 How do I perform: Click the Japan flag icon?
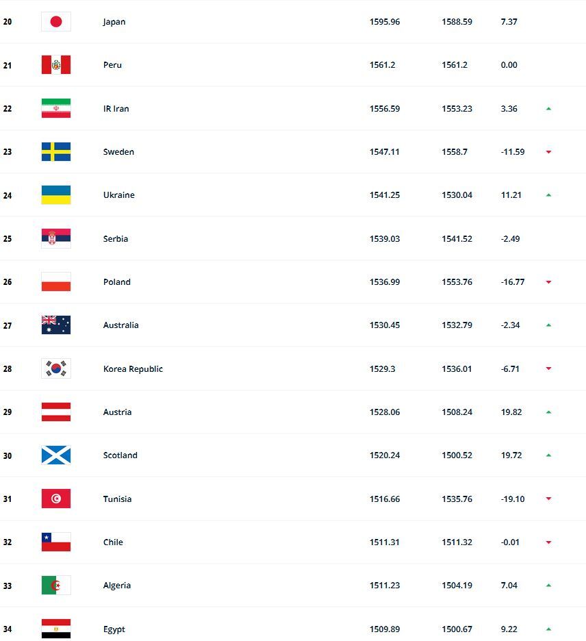[x=56, y=22]
